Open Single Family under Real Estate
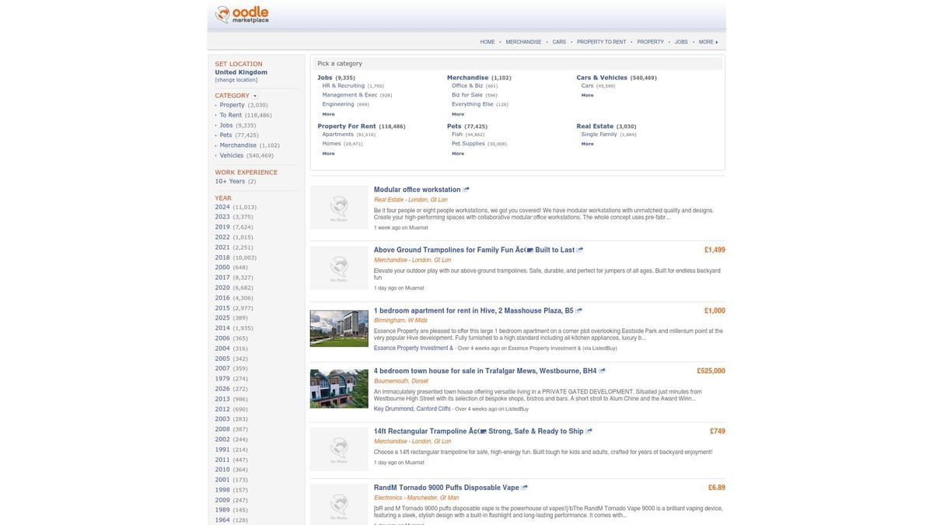The height and width of the screenshot is (525, 933). click(x=599, y=134)
